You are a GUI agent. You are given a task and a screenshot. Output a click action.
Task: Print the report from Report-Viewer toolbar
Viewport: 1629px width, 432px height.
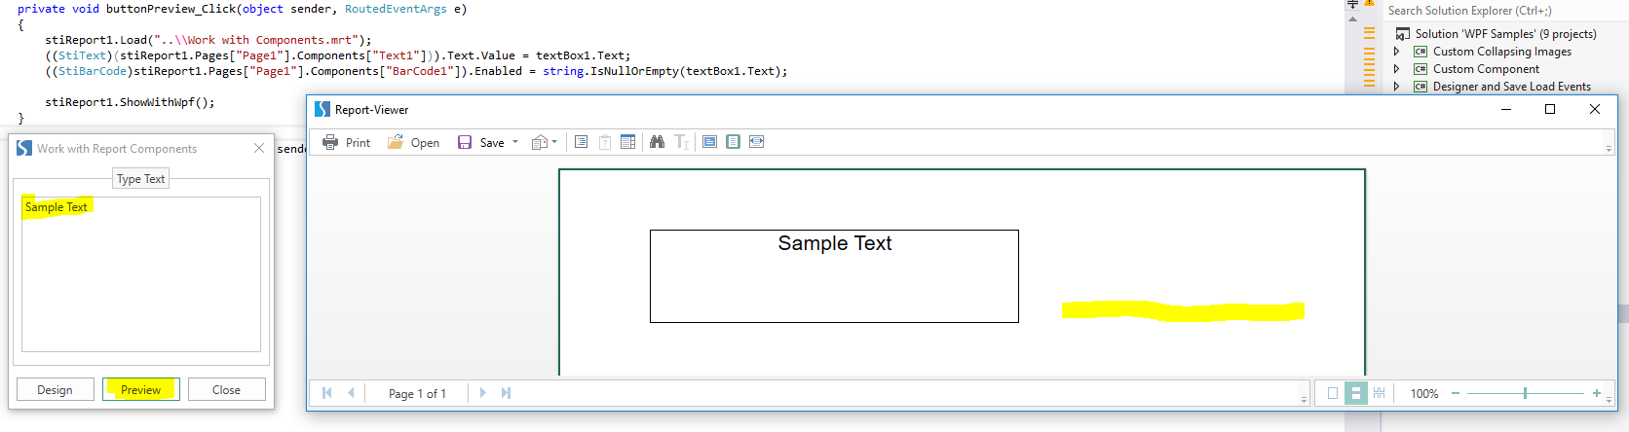(347, 142)
